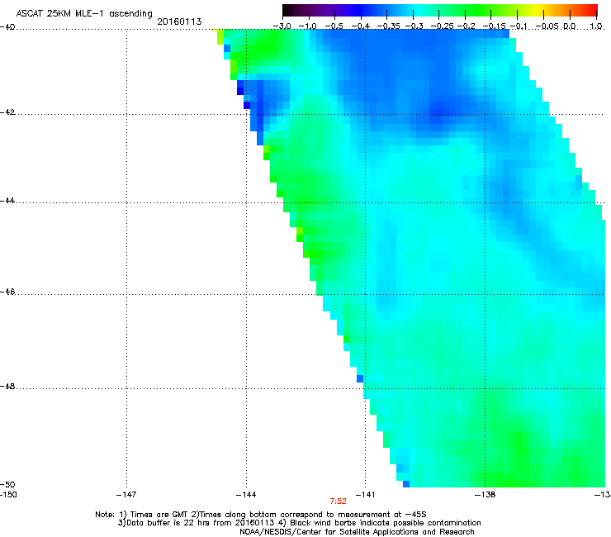Click the -144 longitude axis label
Viewport: 611px width, 537px height.
[x=246, y=495]
